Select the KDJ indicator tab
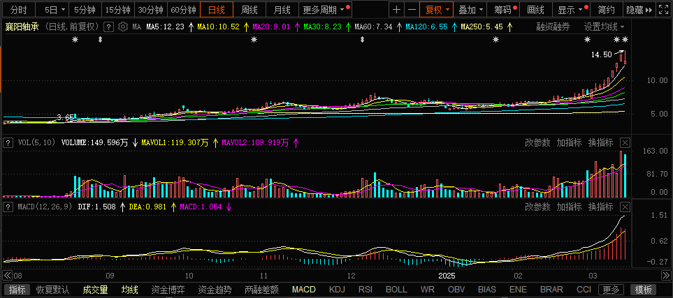 [337, 290]
